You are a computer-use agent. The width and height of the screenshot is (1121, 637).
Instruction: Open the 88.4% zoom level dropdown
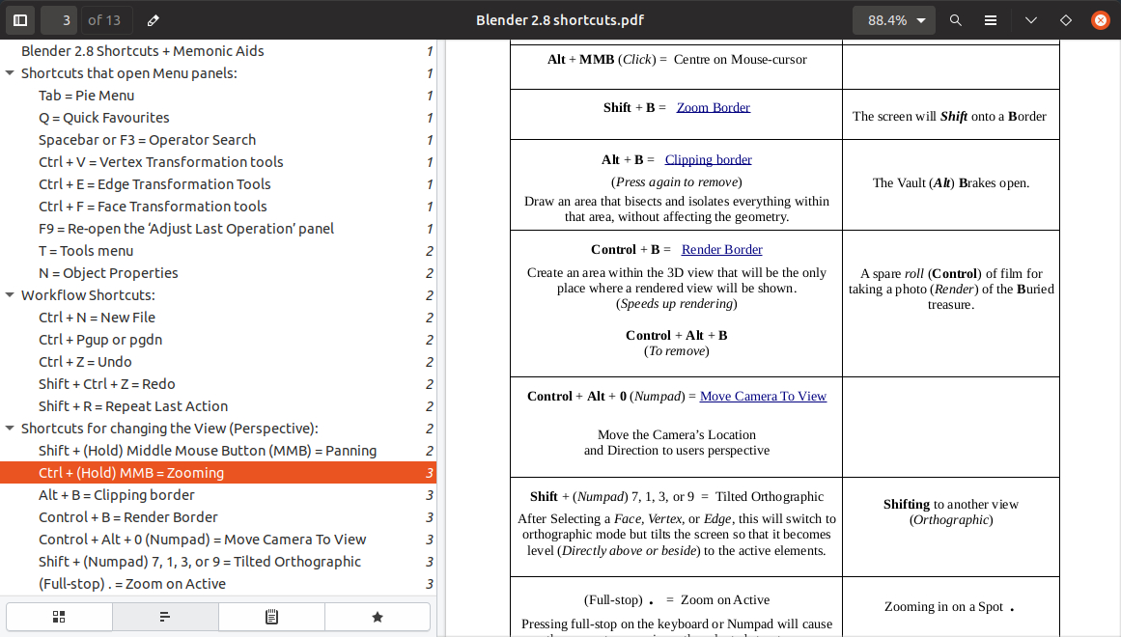click(896, 20)
